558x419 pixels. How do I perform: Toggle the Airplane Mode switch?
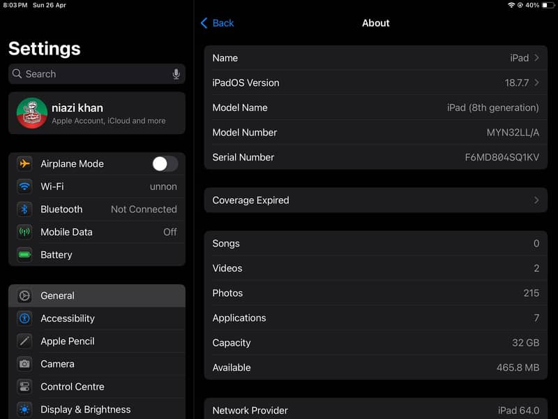tap(165, 164)
